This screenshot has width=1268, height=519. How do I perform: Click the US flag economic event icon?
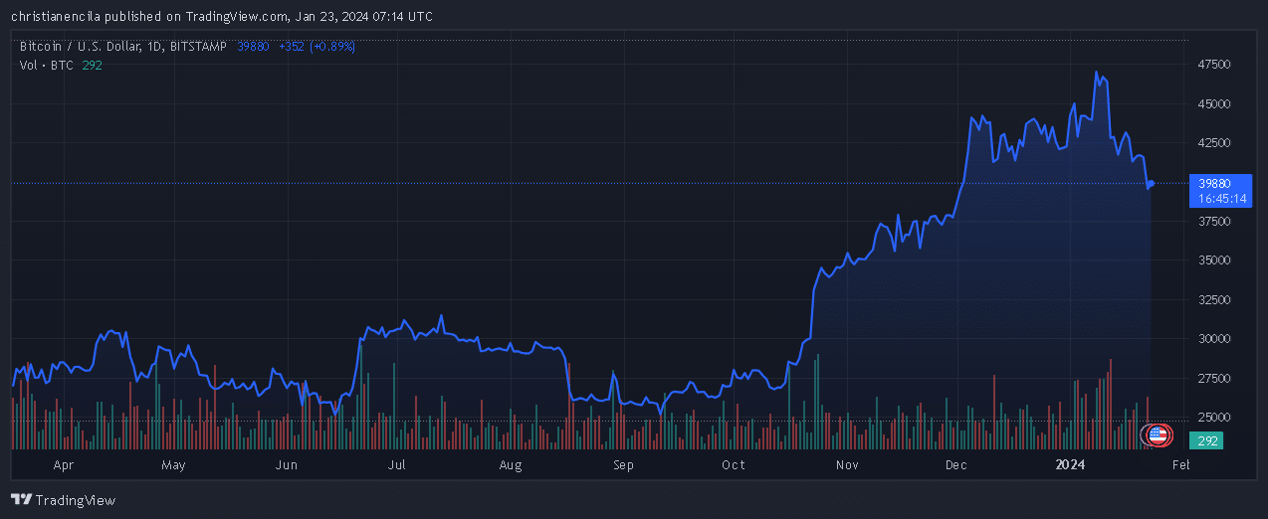click(1157, 433)
